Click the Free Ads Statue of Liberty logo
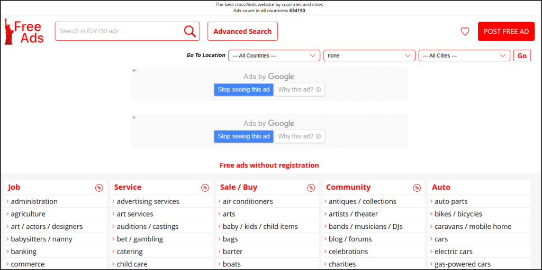The image size is (542, 270). (x=24, y=31)
